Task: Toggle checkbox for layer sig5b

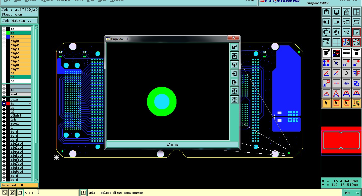Action: (4, 53)
